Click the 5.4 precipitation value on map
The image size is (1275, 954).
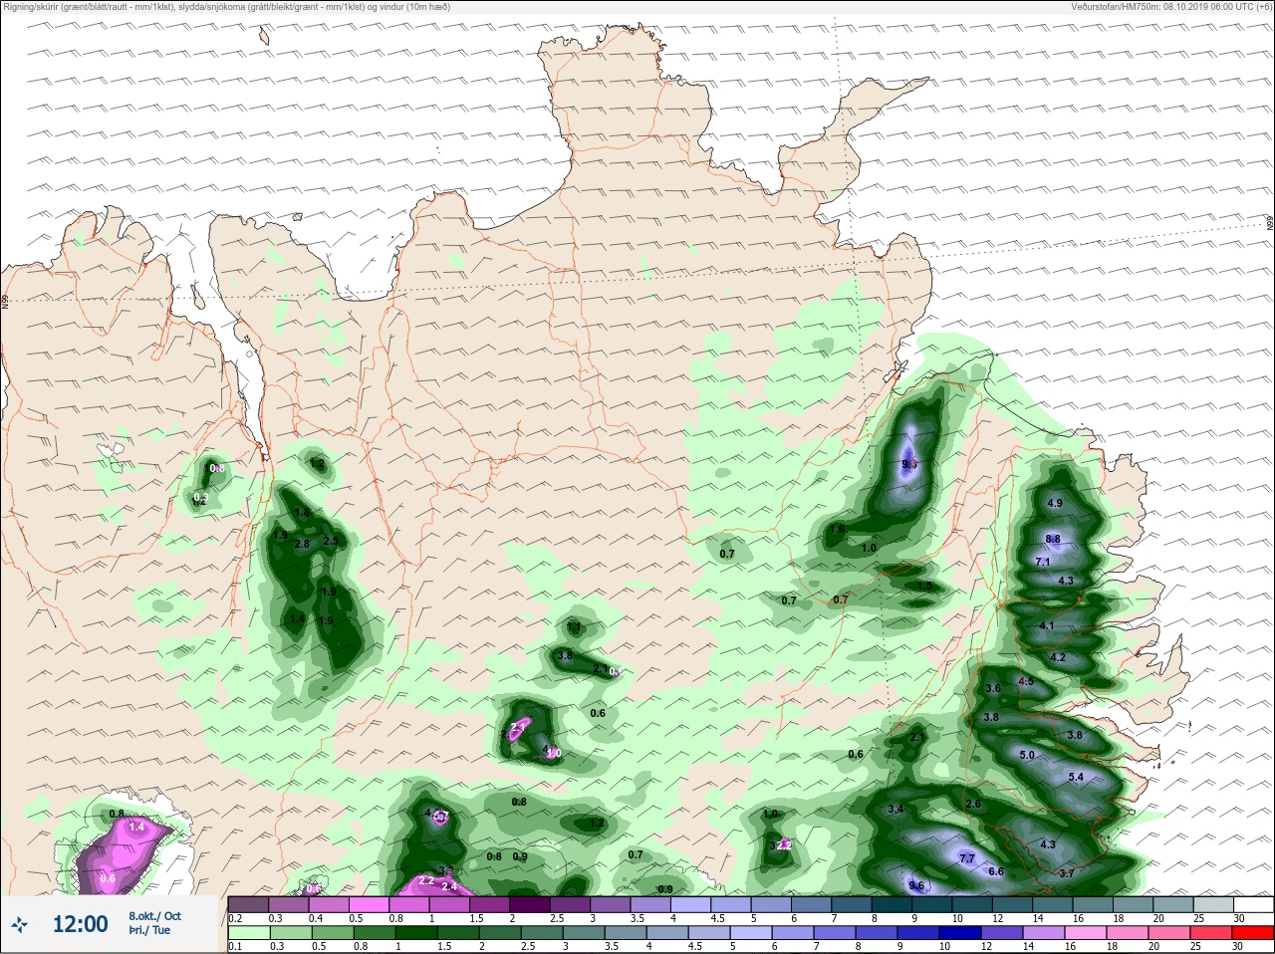point(1076,777)
